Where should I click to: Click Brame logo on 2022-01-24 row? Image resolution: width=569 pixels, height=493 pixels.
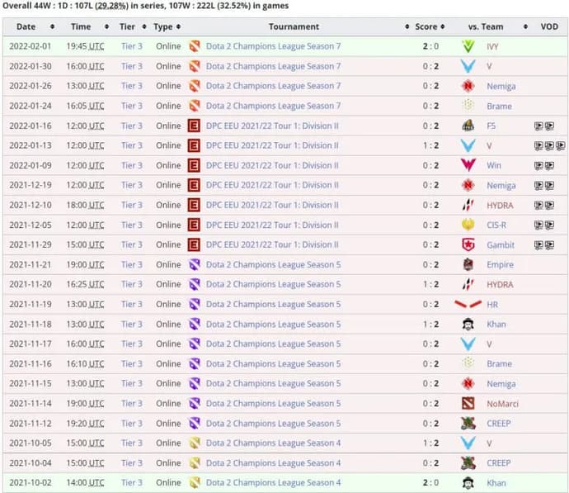tap(468, 106)
